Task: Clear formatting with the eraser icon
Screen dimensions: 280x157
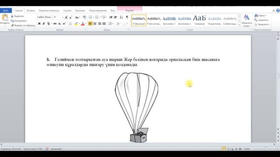Action: coord(84,17)
